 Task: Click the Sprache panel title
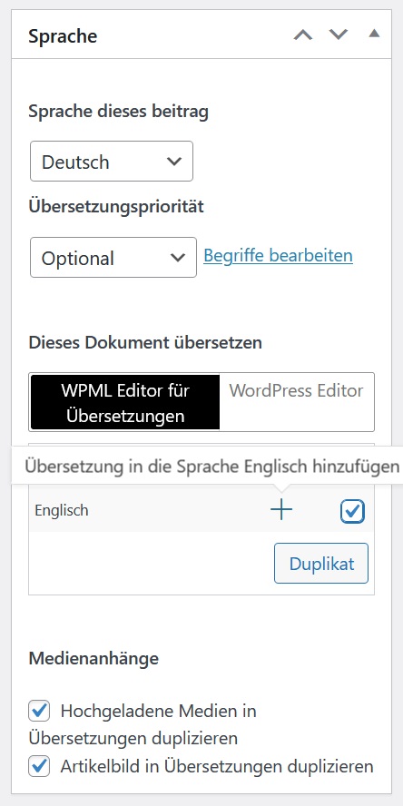click(63, 36)
